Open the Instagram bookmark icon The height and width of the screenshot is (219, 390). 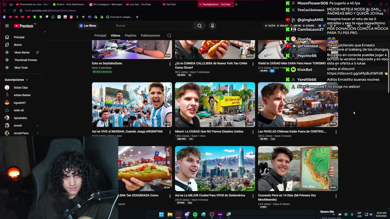coord(71,17)
